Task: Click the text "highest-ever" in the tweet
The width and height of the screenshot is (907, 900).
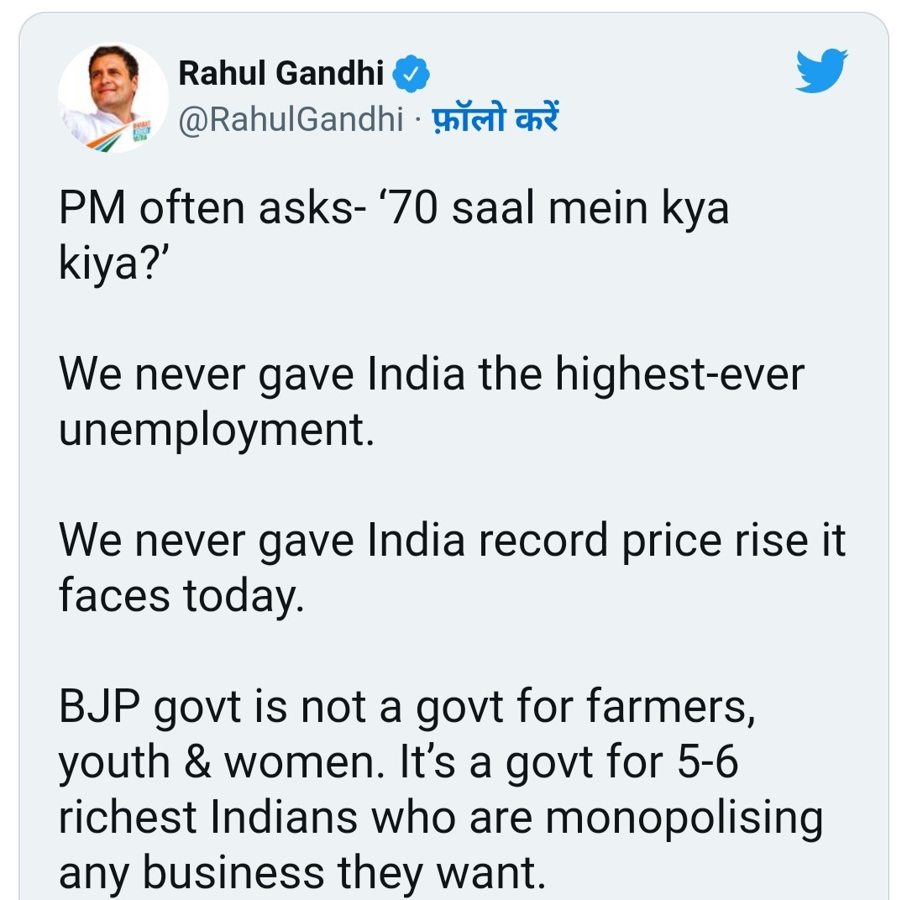Action: point(679,374)
